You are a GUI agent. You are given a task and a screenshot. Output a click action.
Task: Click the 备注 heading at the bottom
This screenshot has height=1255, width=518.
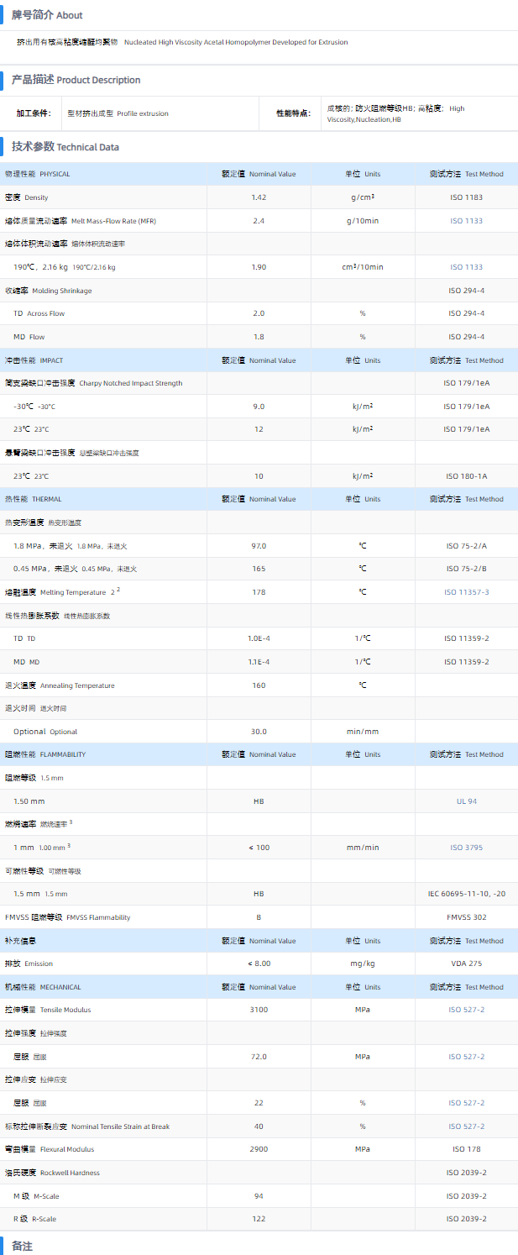[22, 1246]
